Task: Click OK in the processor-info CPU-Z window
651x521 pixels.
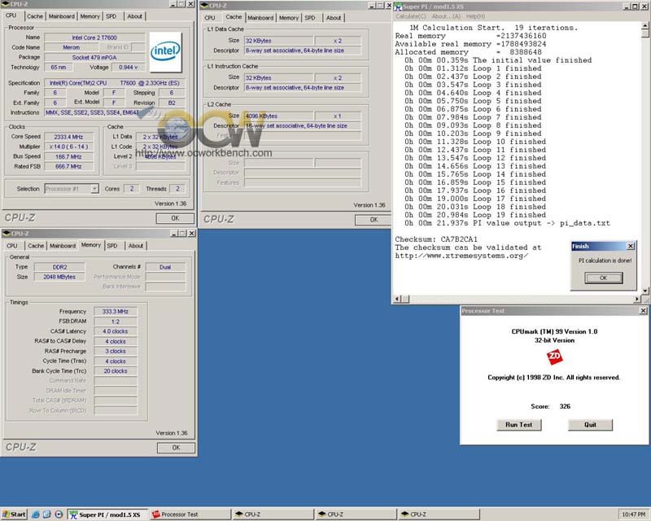Action: [175, 218]
